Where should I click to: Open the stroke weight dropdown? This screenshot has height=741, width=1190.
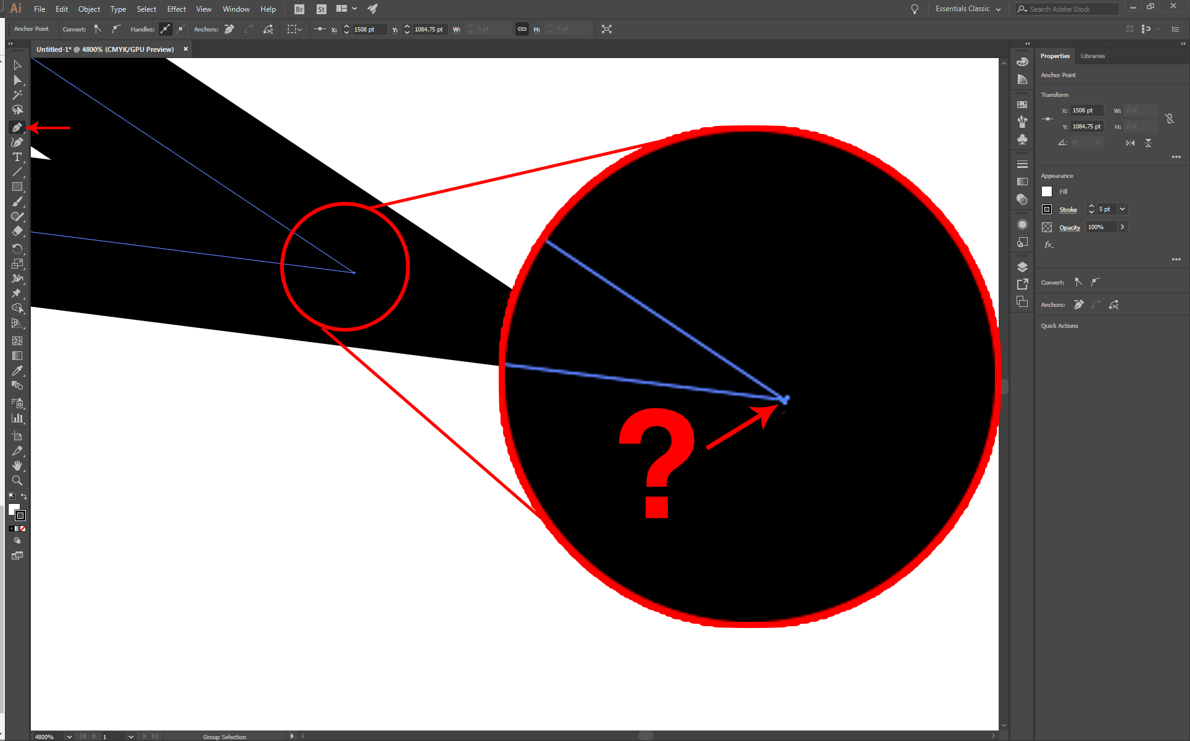1123,209
